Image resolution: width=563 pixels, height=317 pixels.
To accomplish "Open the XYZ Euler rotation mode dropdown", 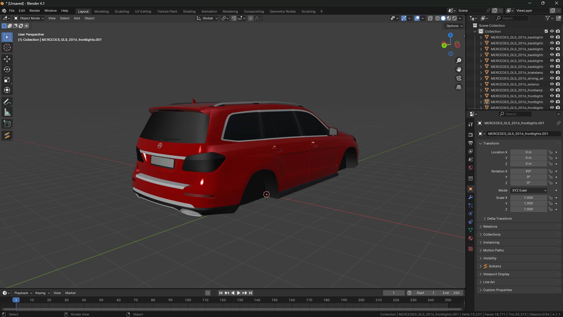I will (529, 190).
